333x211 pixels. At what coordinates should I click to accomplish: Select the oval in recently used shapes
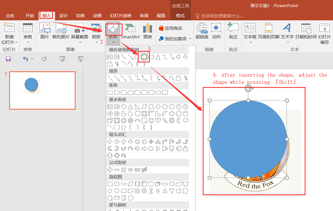click(144, 57)
